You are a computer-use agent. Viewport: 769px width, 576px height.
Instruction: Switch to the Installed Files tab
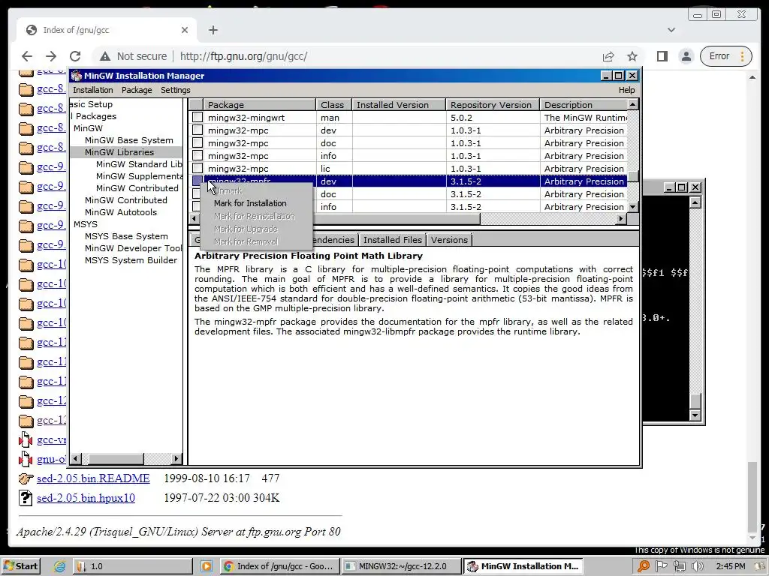392,240
